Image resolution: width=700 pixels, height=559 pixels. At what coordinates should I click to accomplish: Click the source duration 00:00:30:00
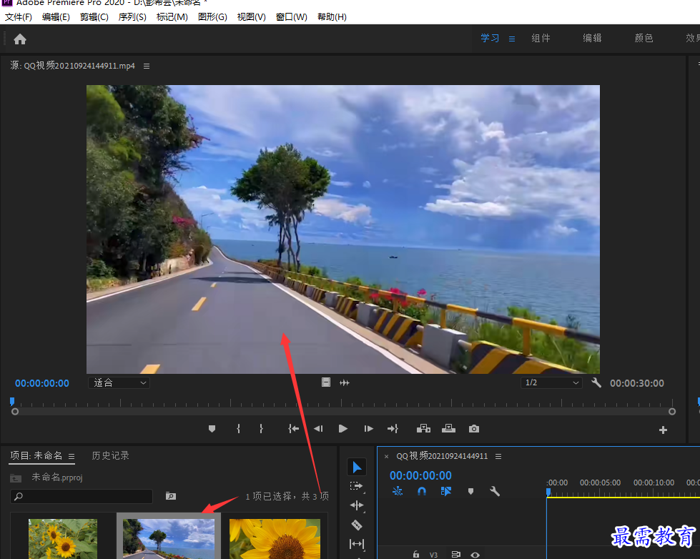[x=637, y=383]
